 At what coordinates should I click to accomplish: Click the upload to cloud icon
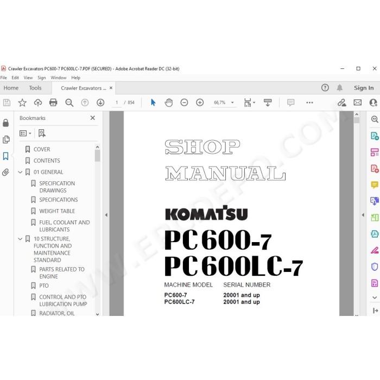tap(38, 103)
